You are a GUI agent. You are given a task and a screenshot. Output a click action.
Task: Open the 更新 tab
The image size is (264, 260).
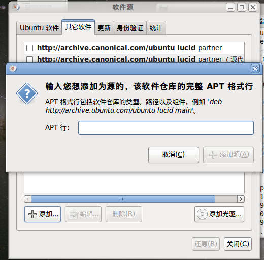coord(104,28)
